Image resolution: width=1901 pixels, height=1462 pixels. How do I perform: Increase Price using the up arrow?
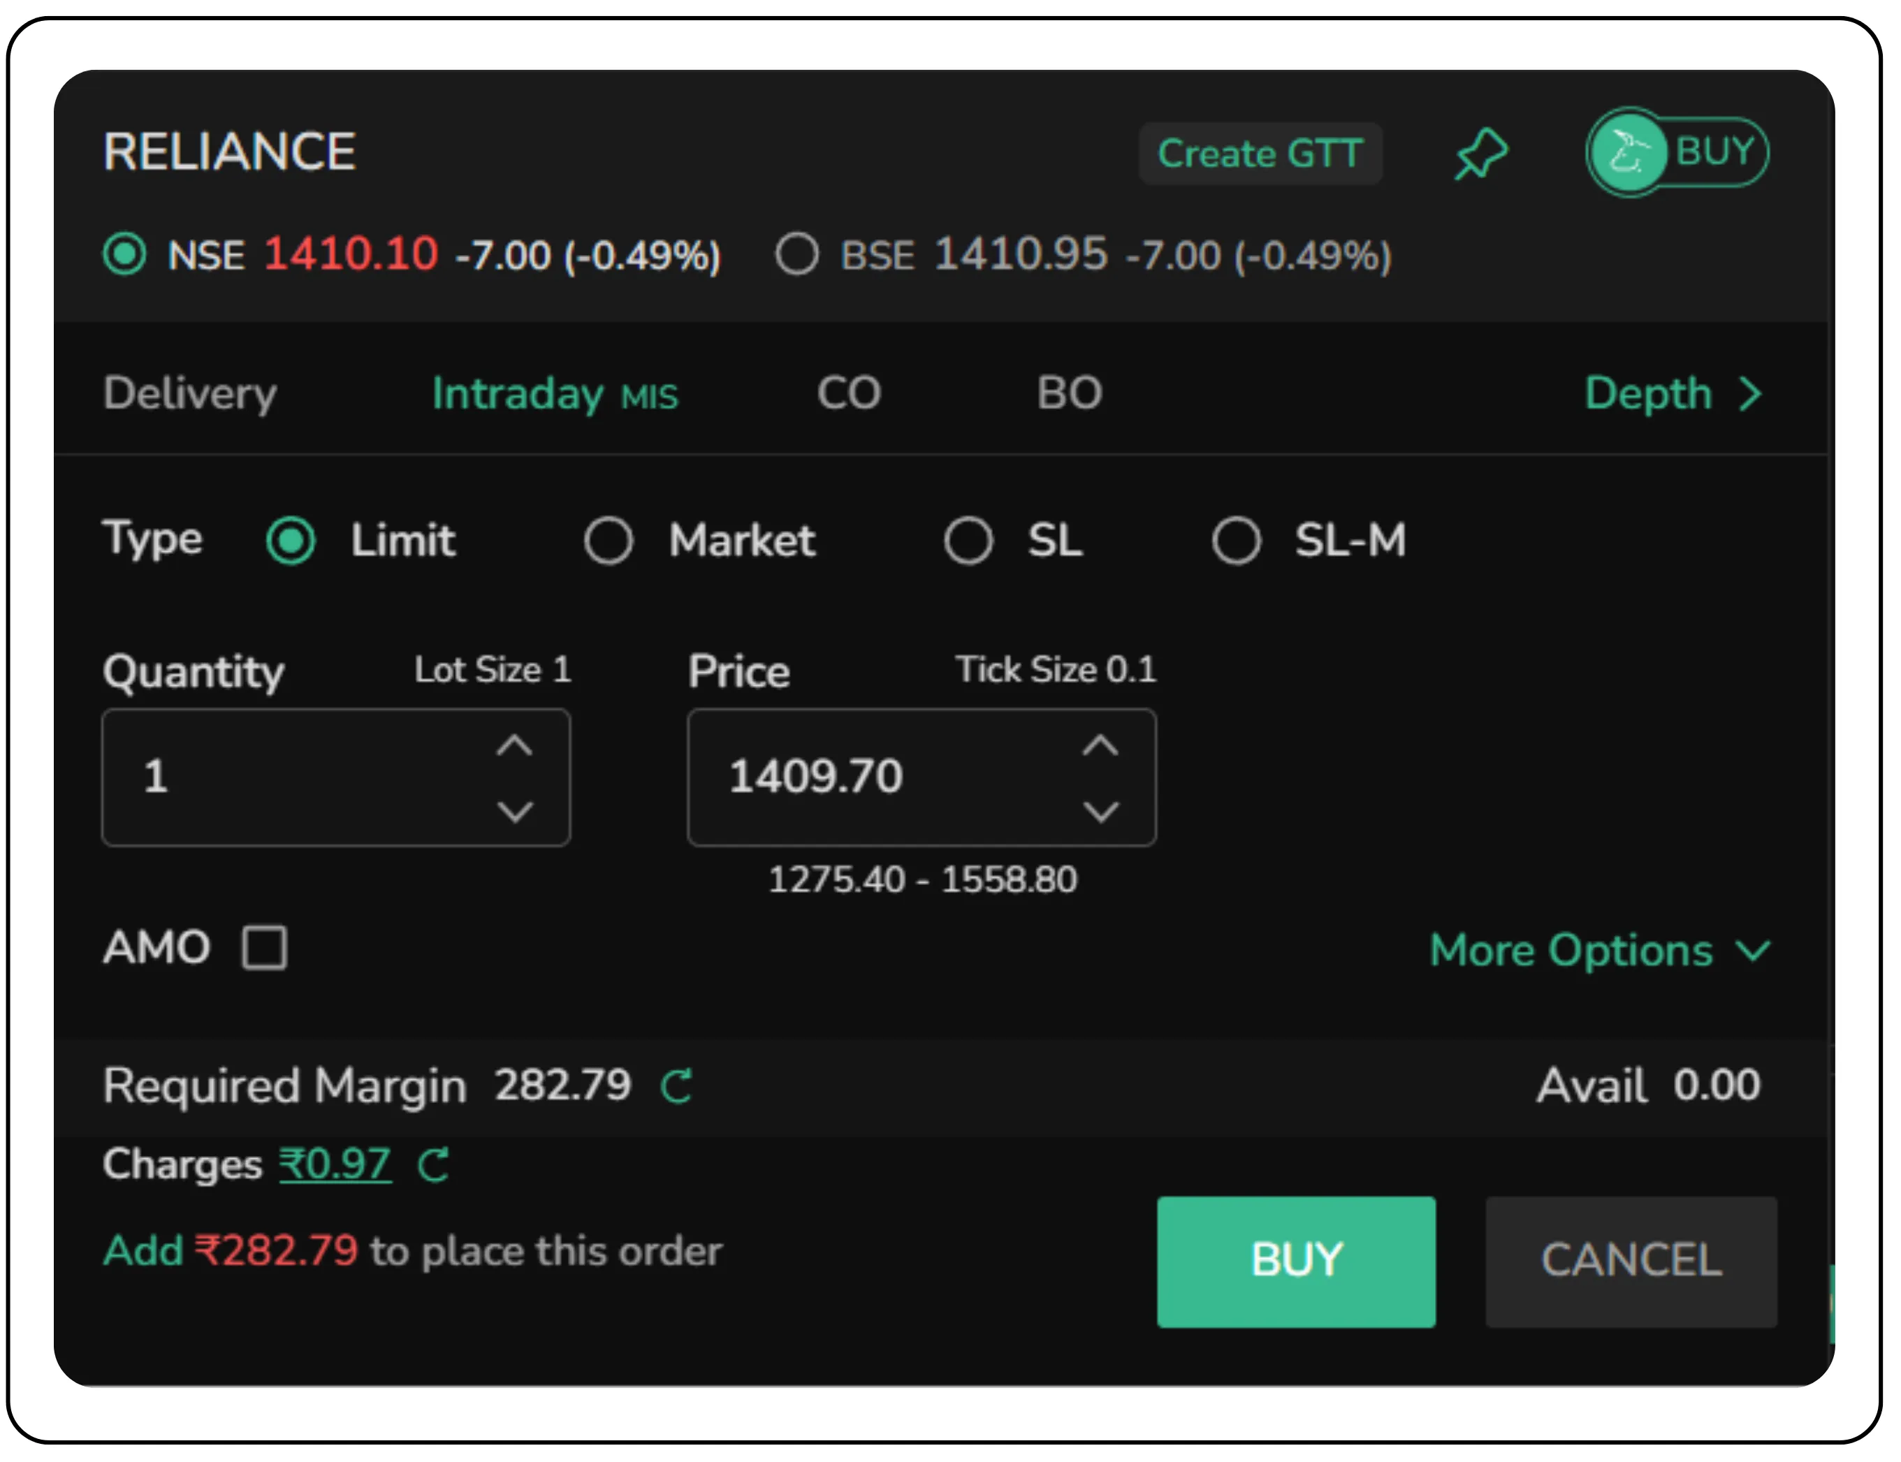point(1101,744)
